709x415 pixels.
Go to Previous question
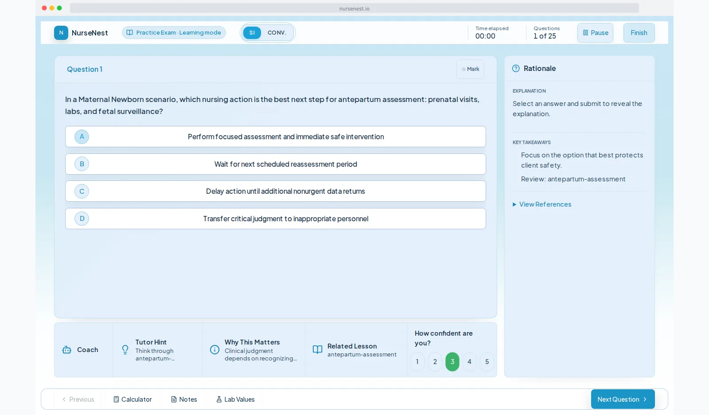point(78,399)
